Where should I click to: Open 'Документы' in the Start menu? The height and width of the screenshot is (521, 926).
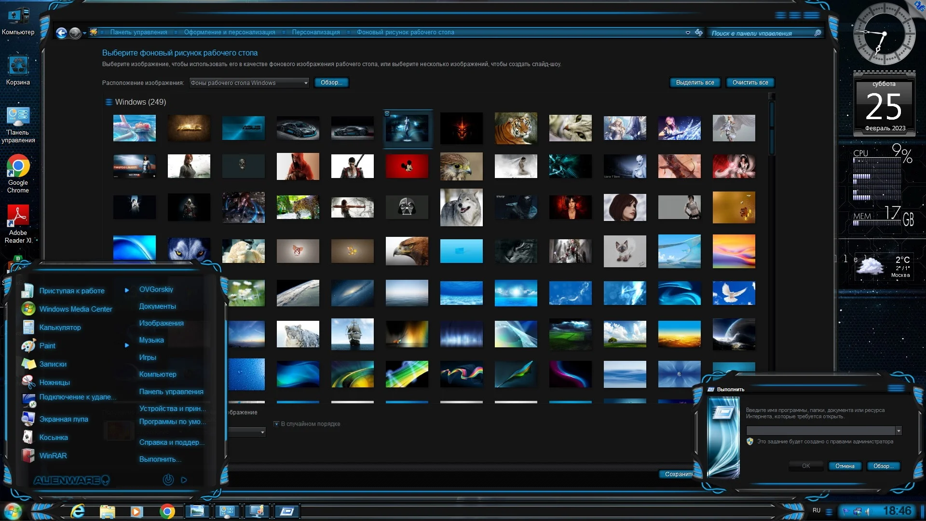click(x=157, y=306)
